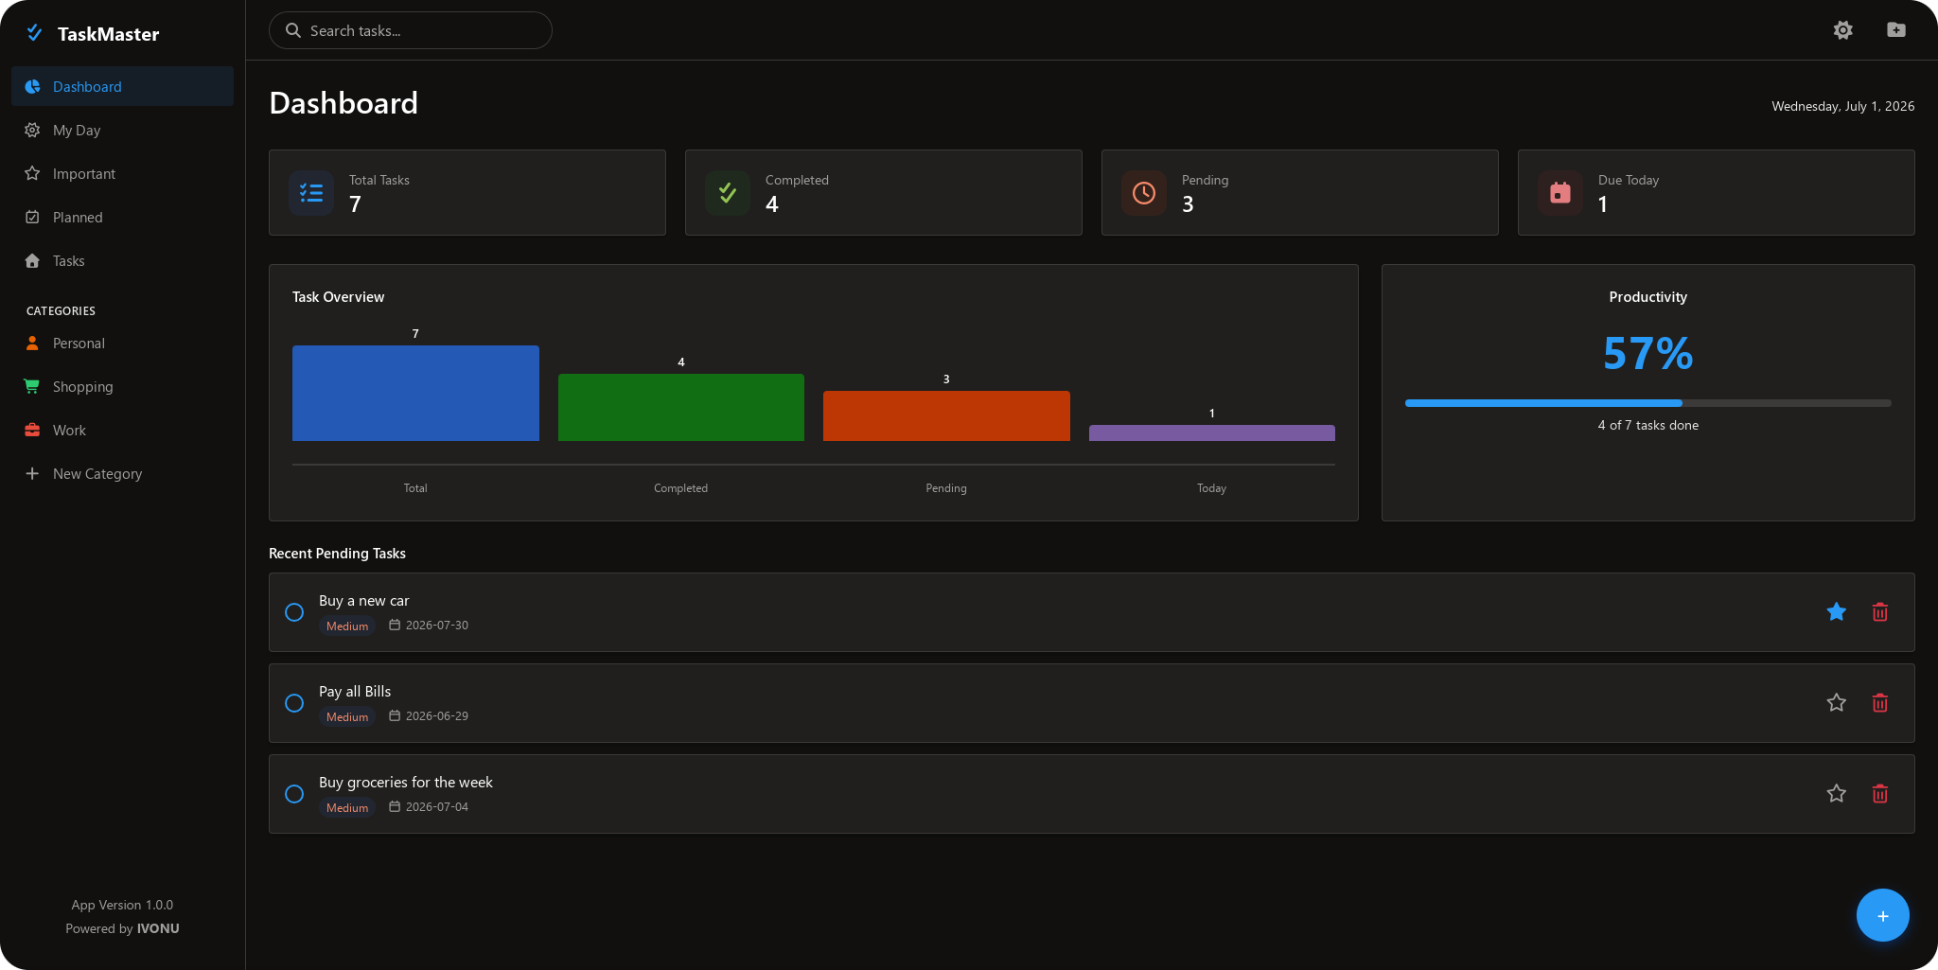Screen dimensions: 1938x970
Task: Click the Medium tag on Pay all Bills
Action: coord(347,716)
